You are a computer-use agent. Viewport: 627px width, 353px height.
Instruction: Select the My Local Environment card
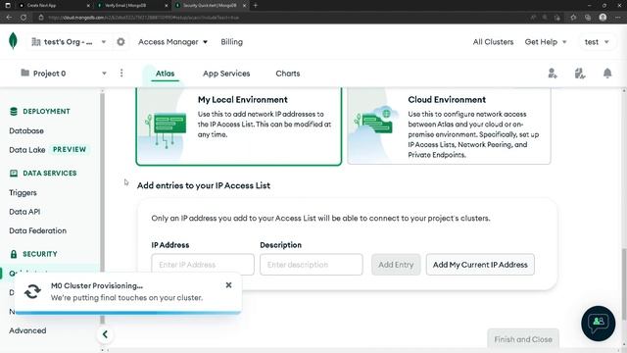(239, 126)
